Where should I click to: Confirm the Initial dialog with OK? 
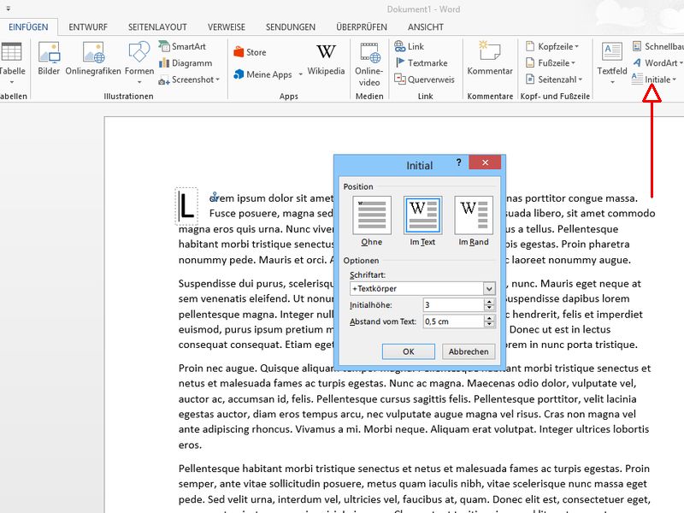point(409,351)
